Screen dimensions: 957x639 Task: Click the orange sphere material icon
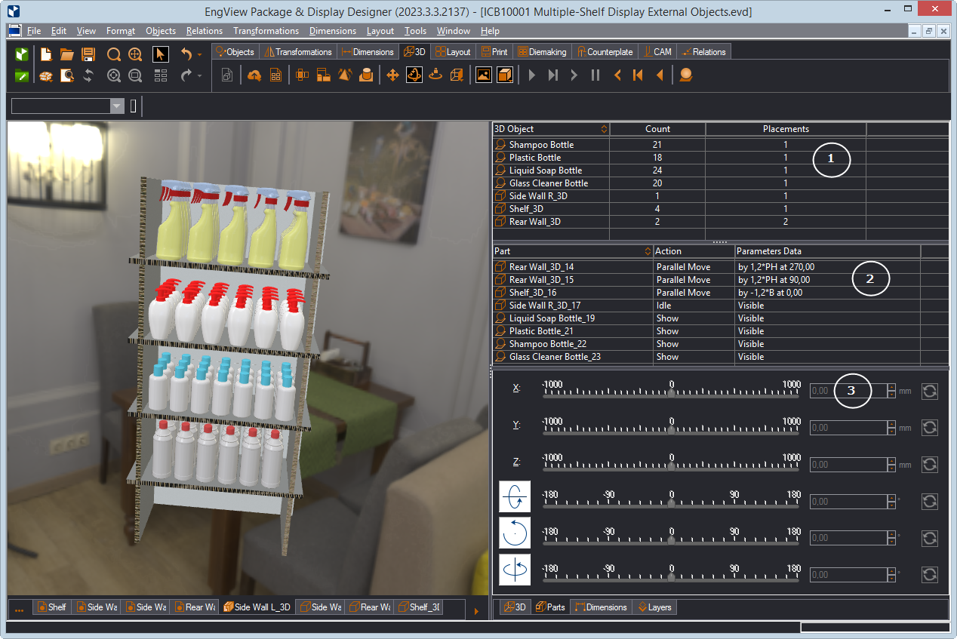click(685, 75)
